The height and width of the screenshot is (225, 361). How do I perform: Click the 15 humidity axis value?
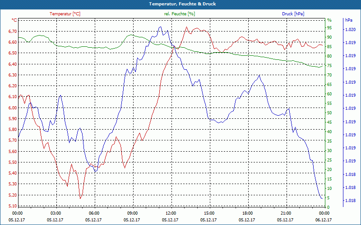pos(329,179)
